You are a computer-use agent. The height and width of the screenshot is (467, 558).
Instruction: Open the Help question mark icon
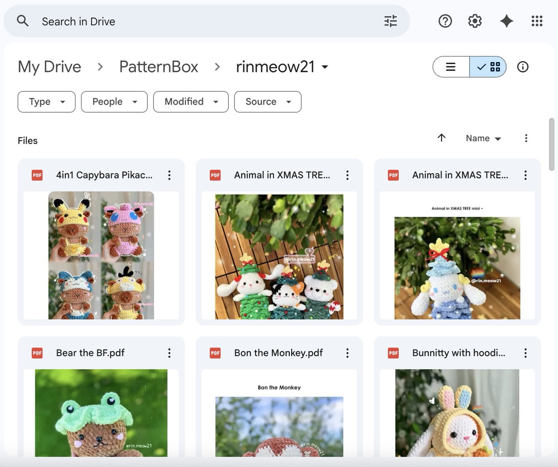445,21
